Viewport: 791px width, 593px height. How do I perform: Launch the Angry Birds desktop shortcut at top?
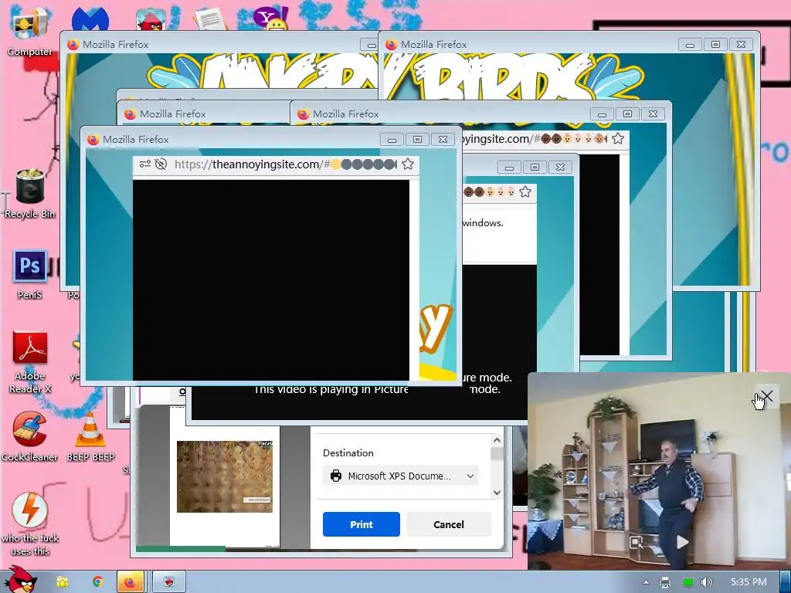[151, 20]
